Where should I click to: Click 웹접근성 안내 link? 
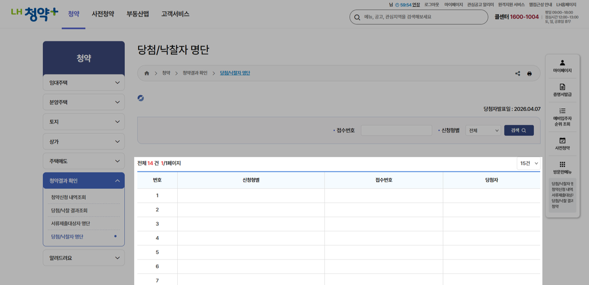541,5
